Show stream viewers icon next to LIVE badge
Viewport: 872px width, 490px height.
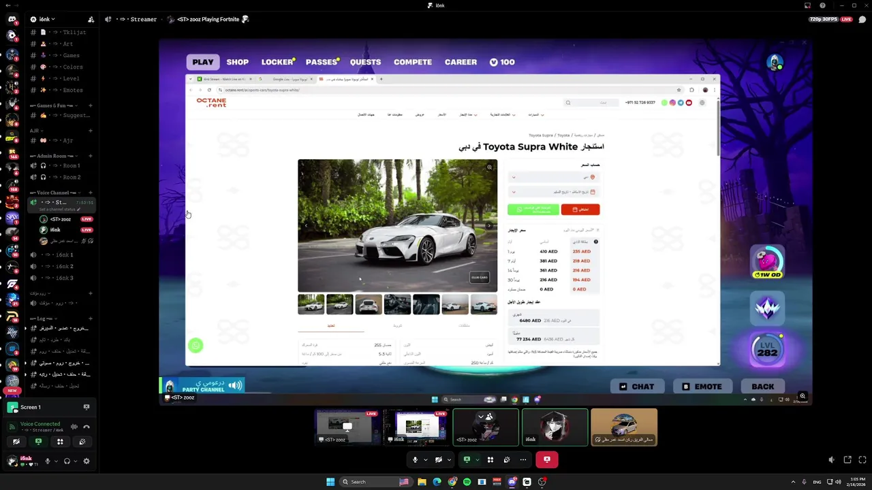(862, 19)
